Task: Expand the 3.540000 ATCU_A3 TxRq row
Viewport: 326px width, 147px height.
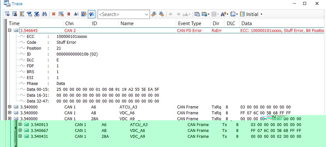Action: (9, 107)
